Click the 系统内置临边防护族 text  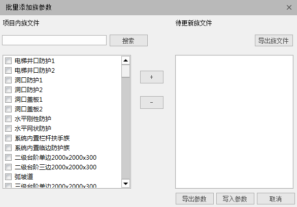[42, 148]
